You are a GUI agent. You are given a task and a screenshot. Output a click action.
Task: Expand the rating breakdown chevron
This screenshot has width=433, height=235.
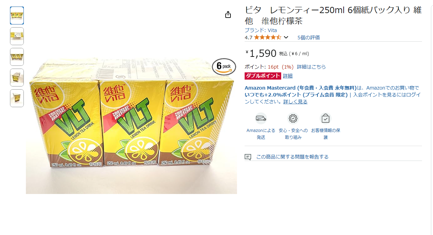tap(286, 38)
